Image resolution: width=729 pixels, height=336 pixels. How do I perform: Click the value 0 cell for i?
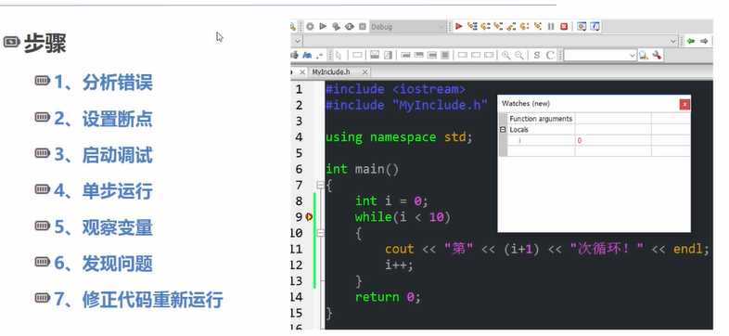point(613,140)
